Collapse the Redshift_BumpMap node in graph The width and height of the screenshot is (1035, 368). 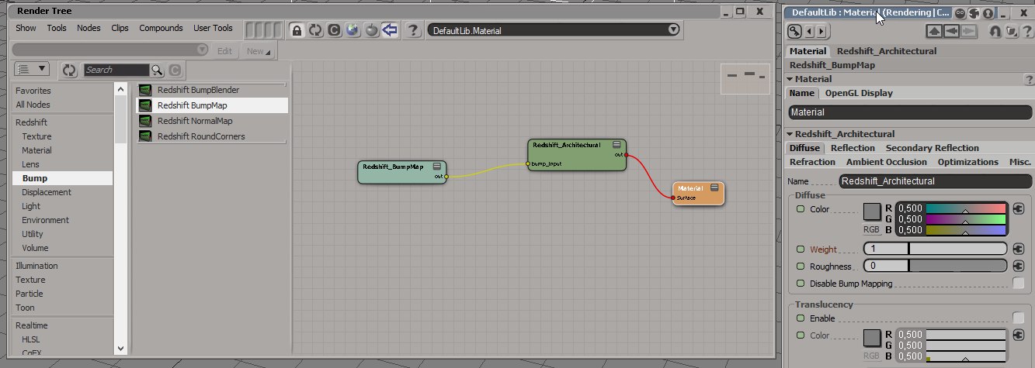point(437,167)
